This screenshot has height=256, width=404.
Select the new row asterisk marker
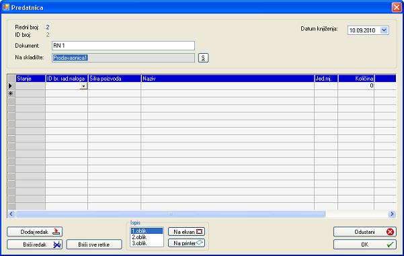click(x=11, y=93)
